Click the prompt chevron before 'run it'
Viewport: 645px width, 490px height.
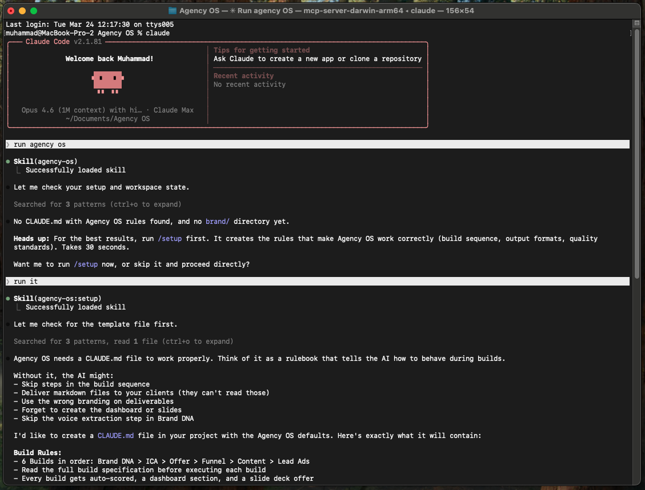pos(7,281)
